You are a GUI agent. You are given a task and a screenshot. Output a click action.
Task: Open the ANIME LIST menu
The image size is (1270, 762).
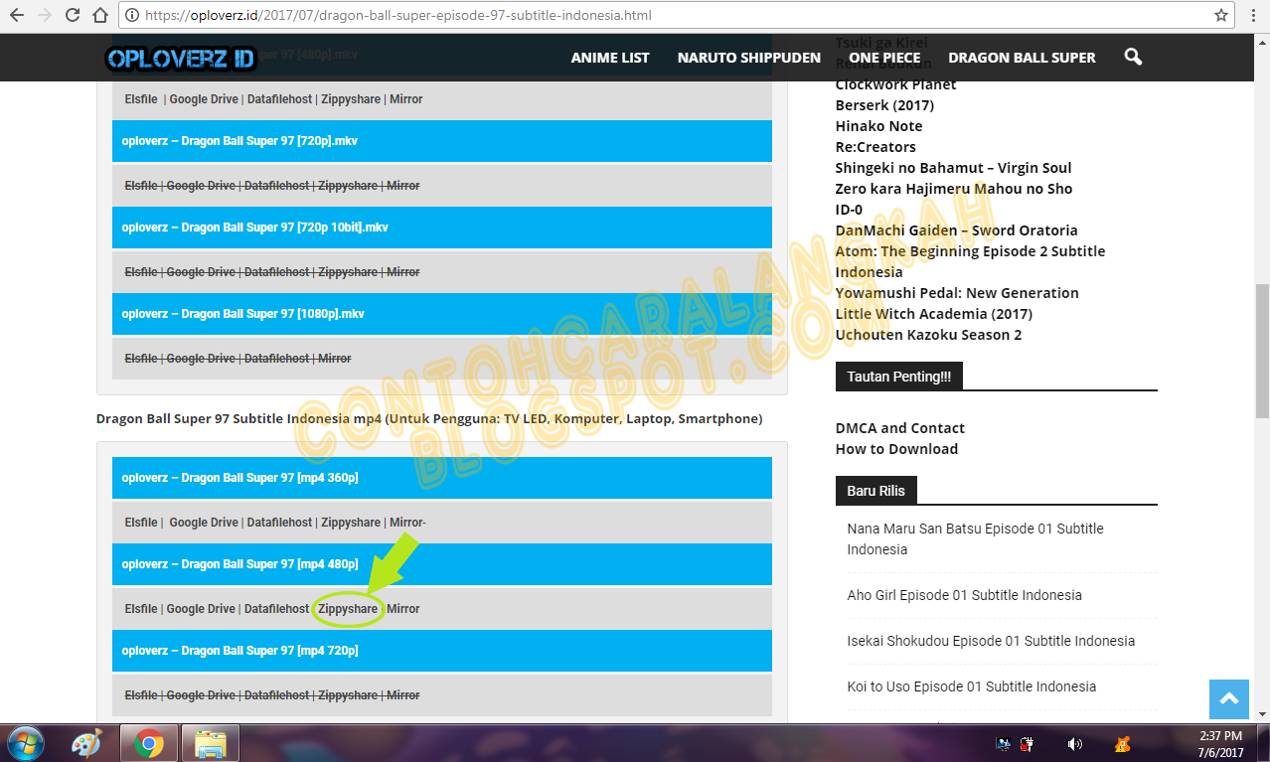click(610, 58)
